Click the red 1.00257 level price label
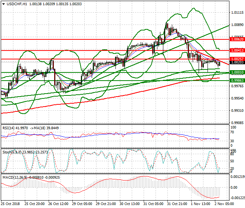This screenshot has width=245, height=208. coord(237,59)
